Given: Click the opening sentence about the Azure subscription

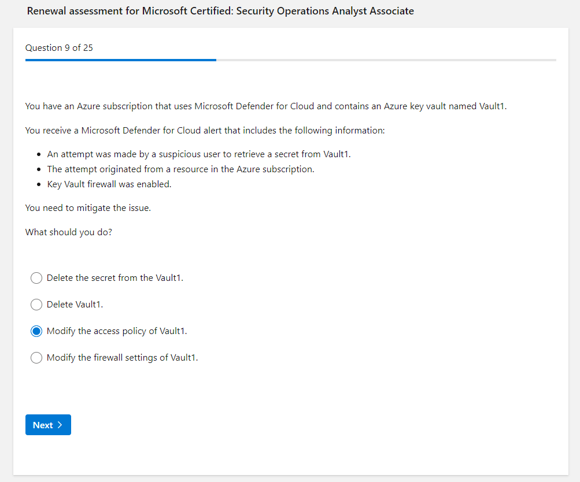Looking at the screenshot, I should coord(265,106).
